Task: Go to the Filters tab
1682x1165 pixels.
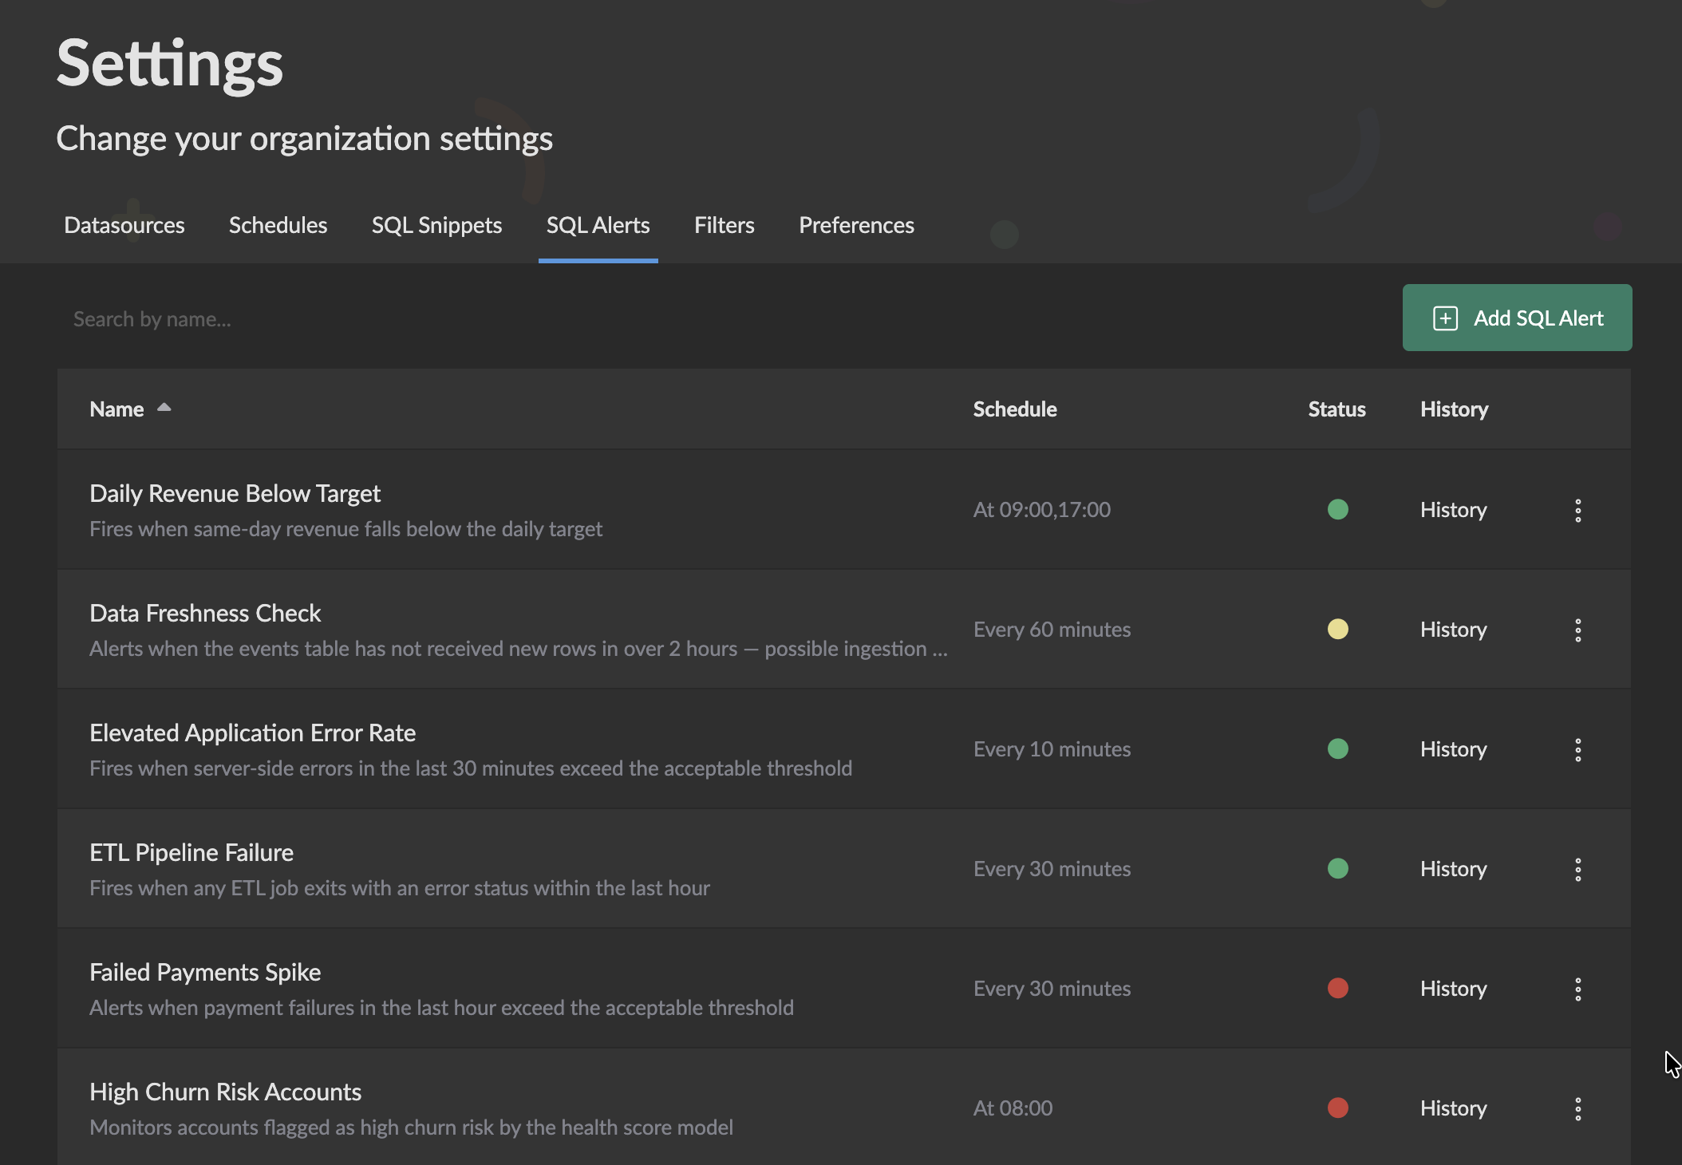Action: click(x=724, y=225)
